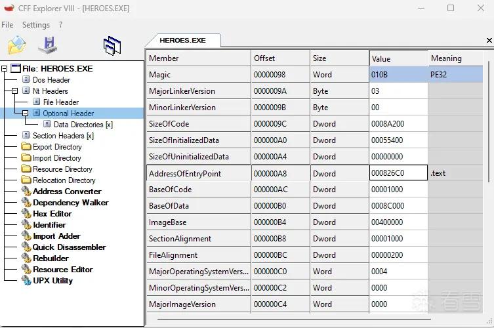Collapse the Optional Header tree node
494x328 pixels.
[x=25, y=113]
